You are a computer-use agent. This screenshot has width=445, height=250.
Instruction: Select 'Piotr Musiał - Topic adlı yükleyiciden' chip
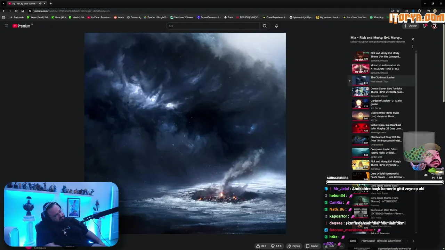[x=381, y=241]
